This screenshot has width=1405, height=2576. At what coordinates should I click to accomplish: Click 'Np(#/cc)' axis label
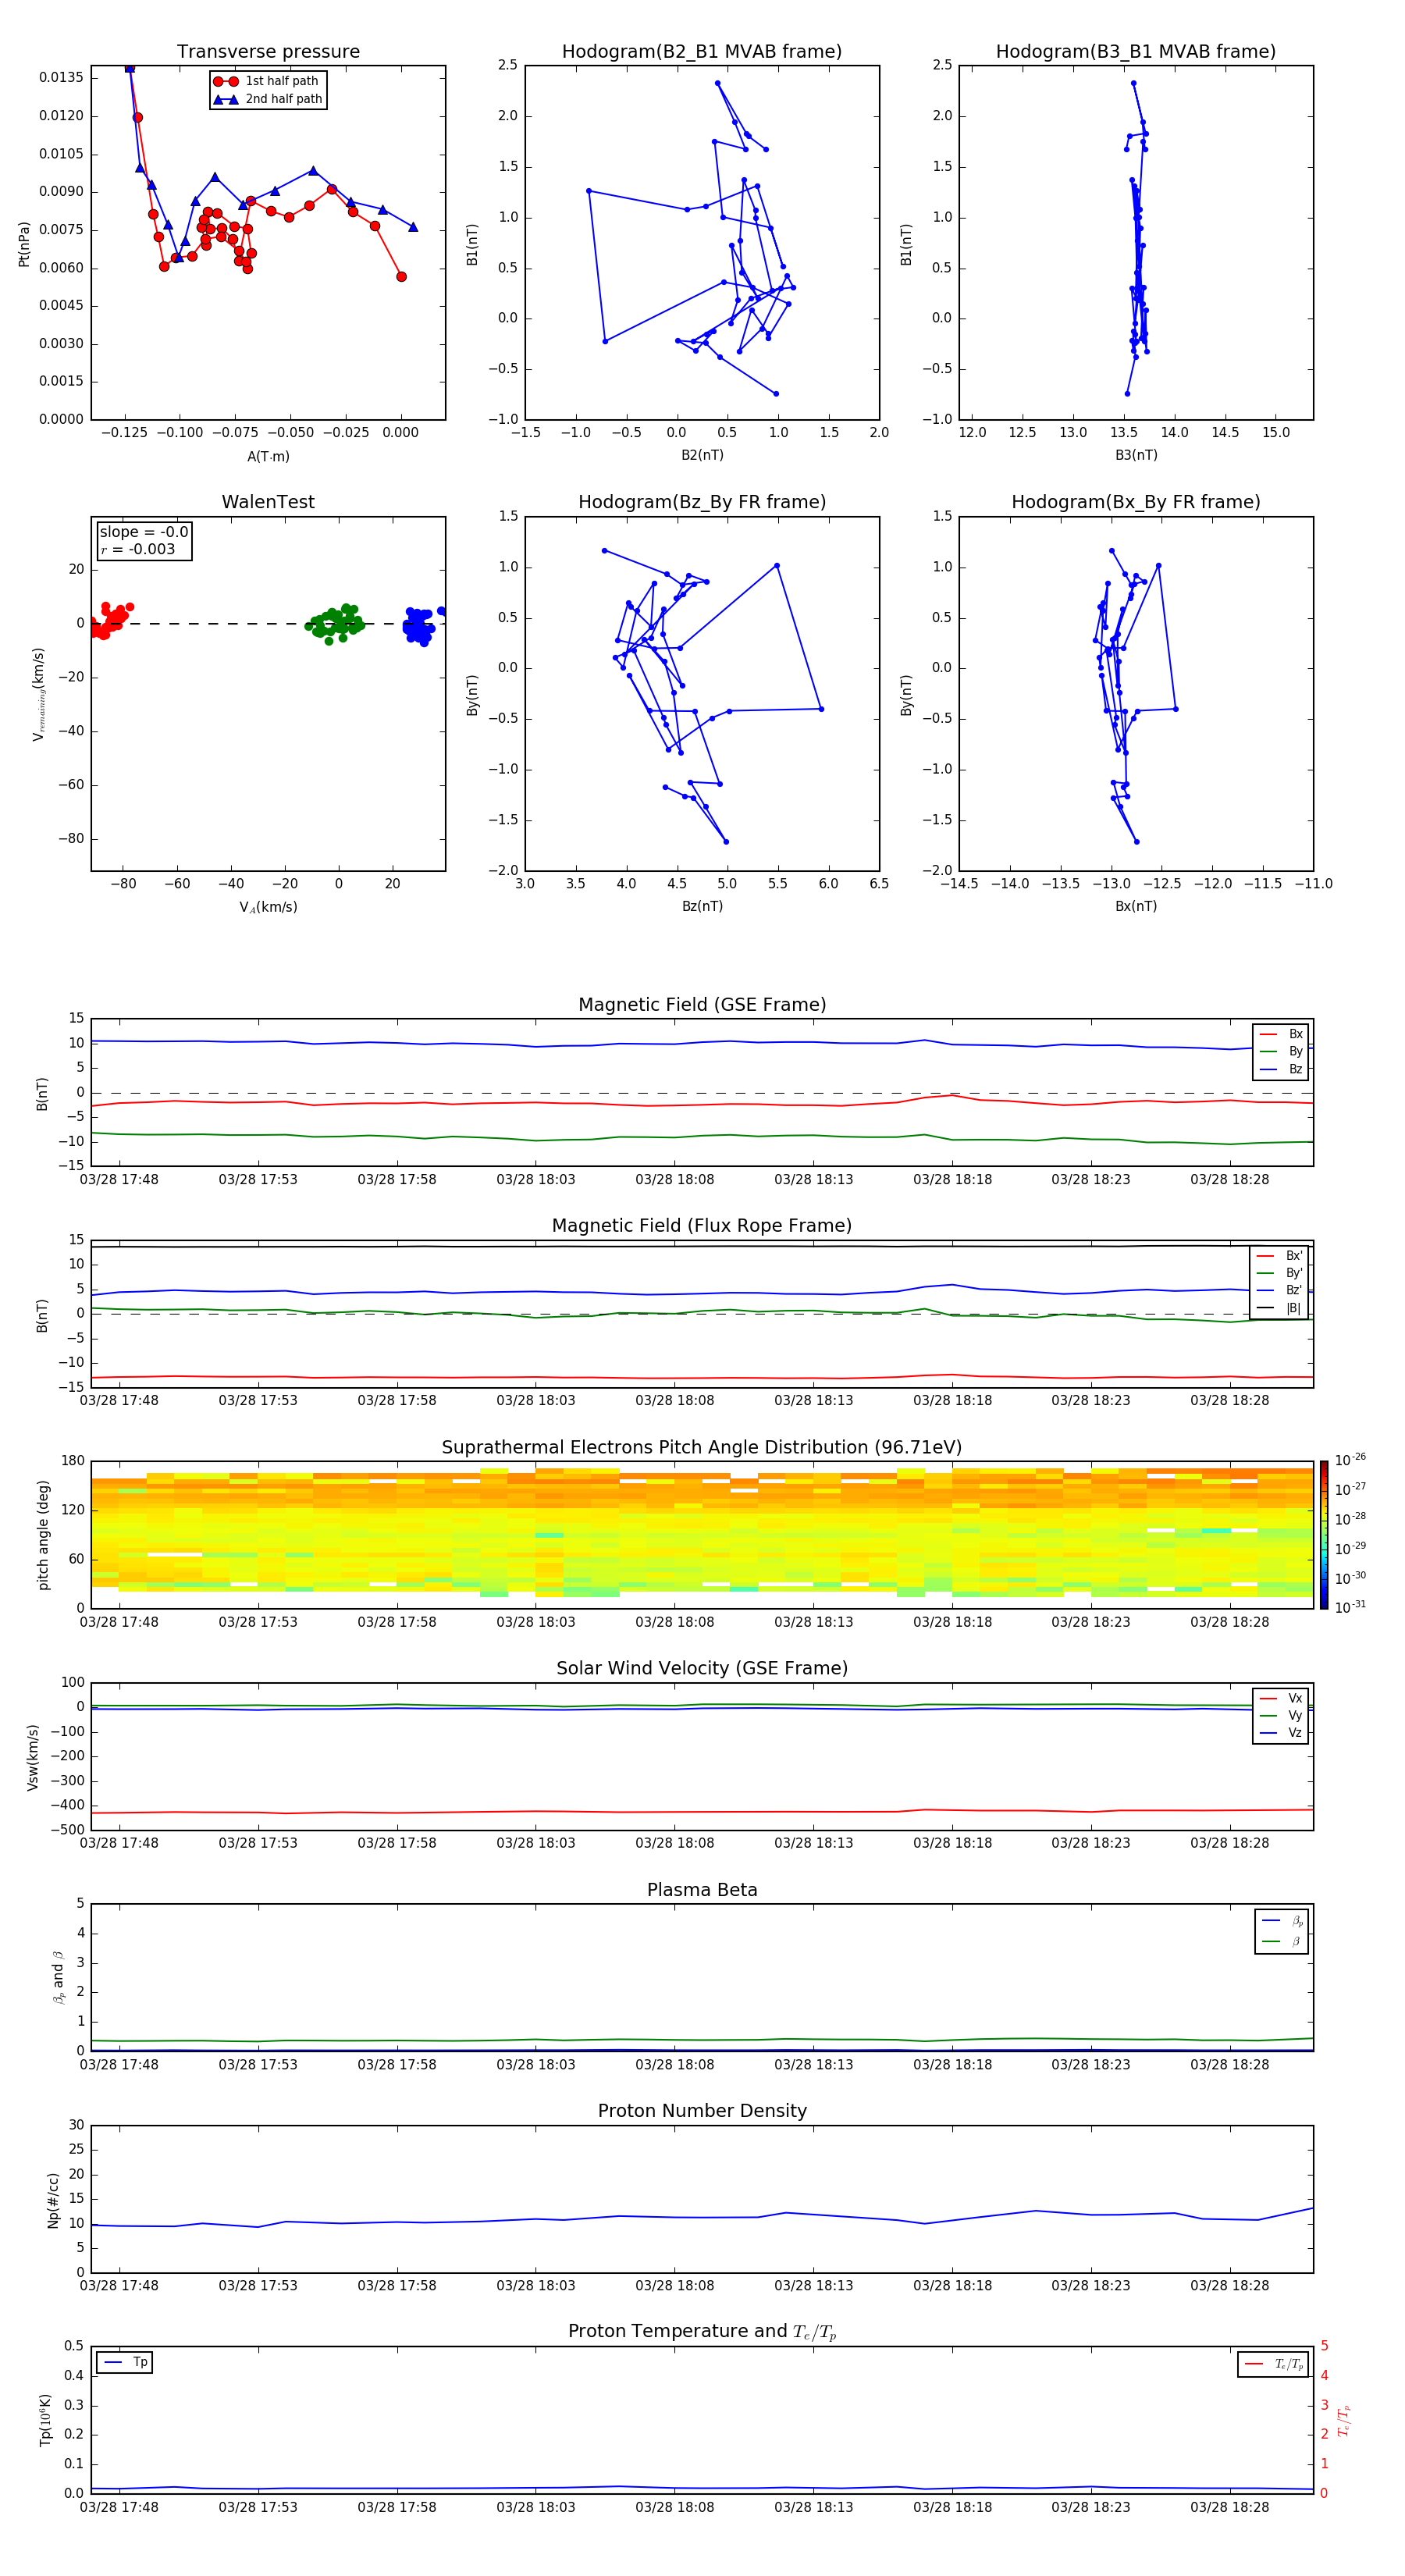pyautogui.click(x=52, y=2199)
